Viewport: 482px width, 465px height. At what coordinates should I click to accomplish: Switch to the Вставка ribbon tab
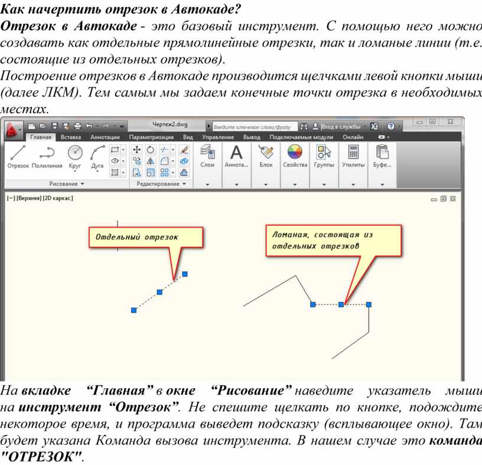tap(71, 137)
